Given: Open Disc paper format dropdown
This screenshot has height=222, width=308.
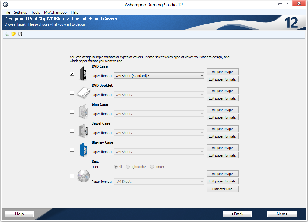Looking at the screenshot, I should pos(159,182).
